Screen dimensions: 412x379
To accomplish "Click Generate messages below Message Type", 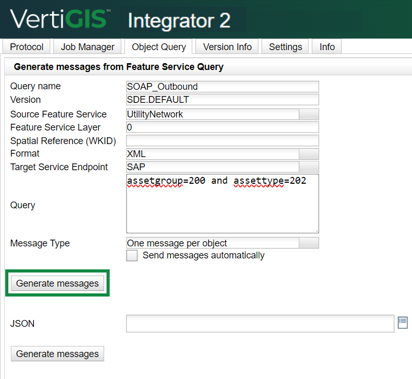I will tap(57, 283).
